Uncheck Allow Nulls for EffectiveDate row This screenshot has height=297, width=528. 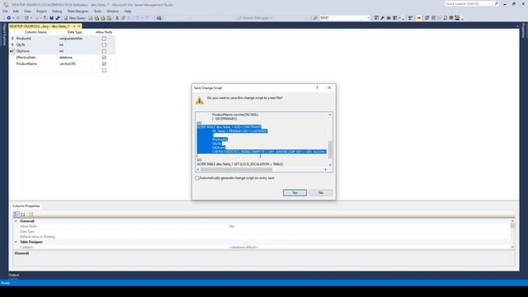104,58
